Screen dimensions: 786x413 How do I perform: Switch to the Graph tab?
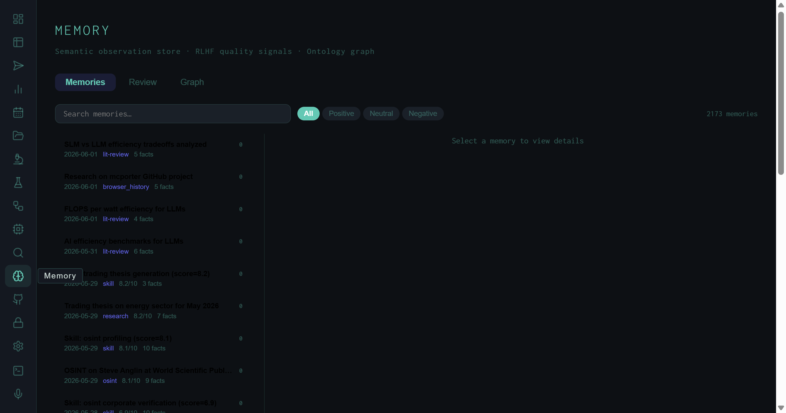point(192,82)
